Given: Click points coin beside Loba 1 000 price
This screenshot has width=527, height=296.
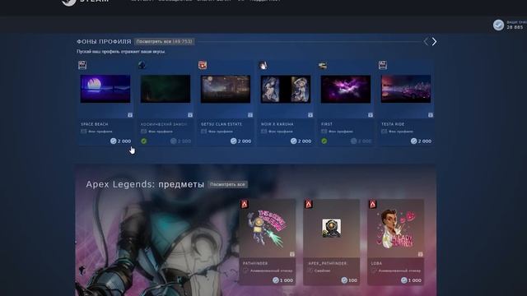Looking at the screenshot, I should [404, 280].
